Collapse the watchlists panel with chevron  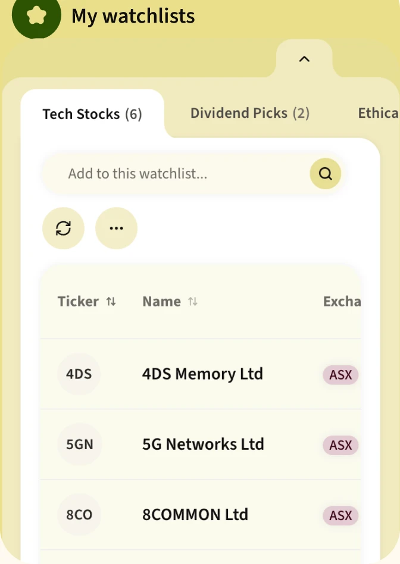click(304, 59)
